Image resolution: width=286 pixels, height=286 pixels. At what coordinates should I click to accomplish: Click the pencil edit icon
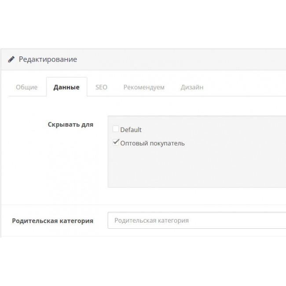pos(11,59)
